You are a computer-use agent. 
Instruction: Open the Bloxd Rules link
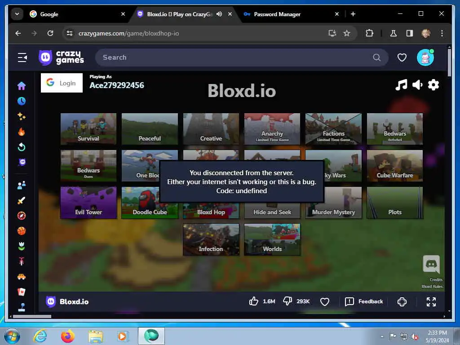point(432,286)
